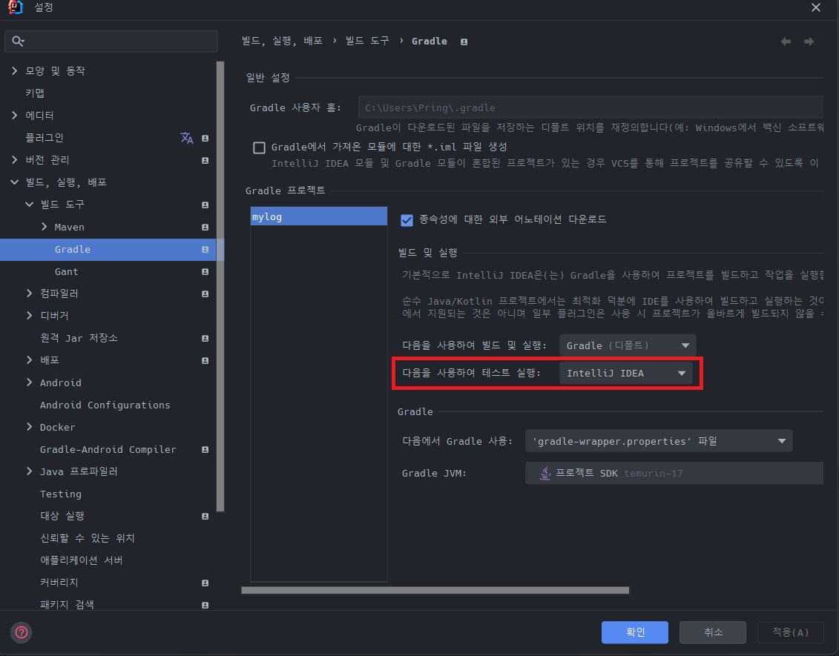Click the project-level icon beside 원격 Jar 저장소
839x656 pixels.
(205, 339)
